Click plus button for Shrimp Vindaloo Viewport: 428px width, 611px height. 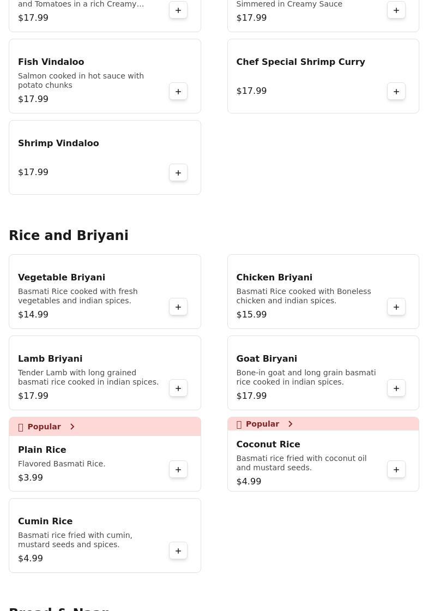coord(178,173)
